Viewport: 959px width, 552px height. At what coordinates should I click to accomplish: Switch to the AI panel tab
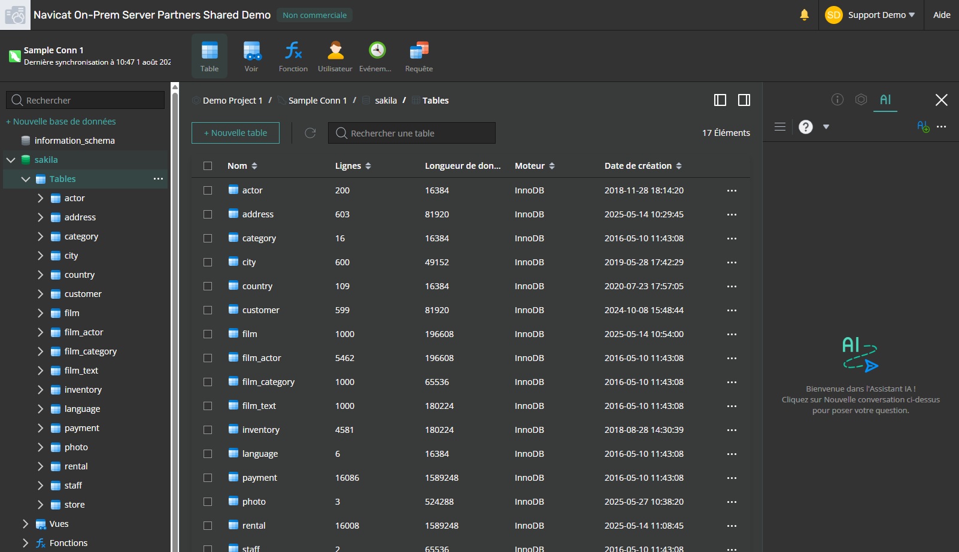[x=885, y=100]
